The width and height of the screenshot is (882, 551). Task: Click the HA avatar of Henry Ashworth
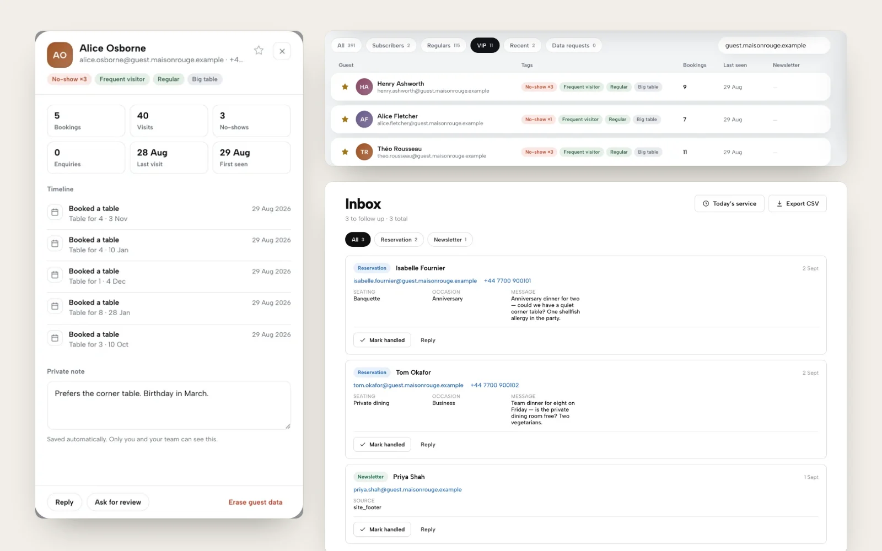364,87
